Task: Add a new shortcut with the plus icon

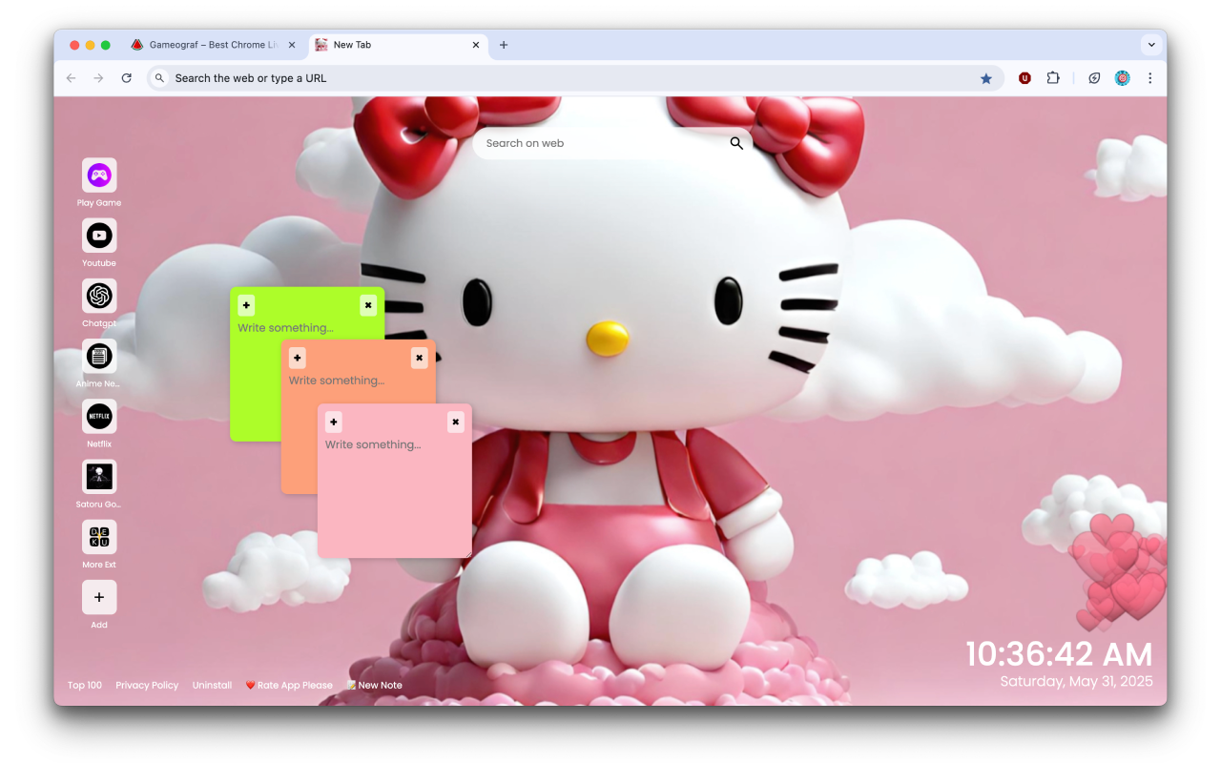Action: 99,597
